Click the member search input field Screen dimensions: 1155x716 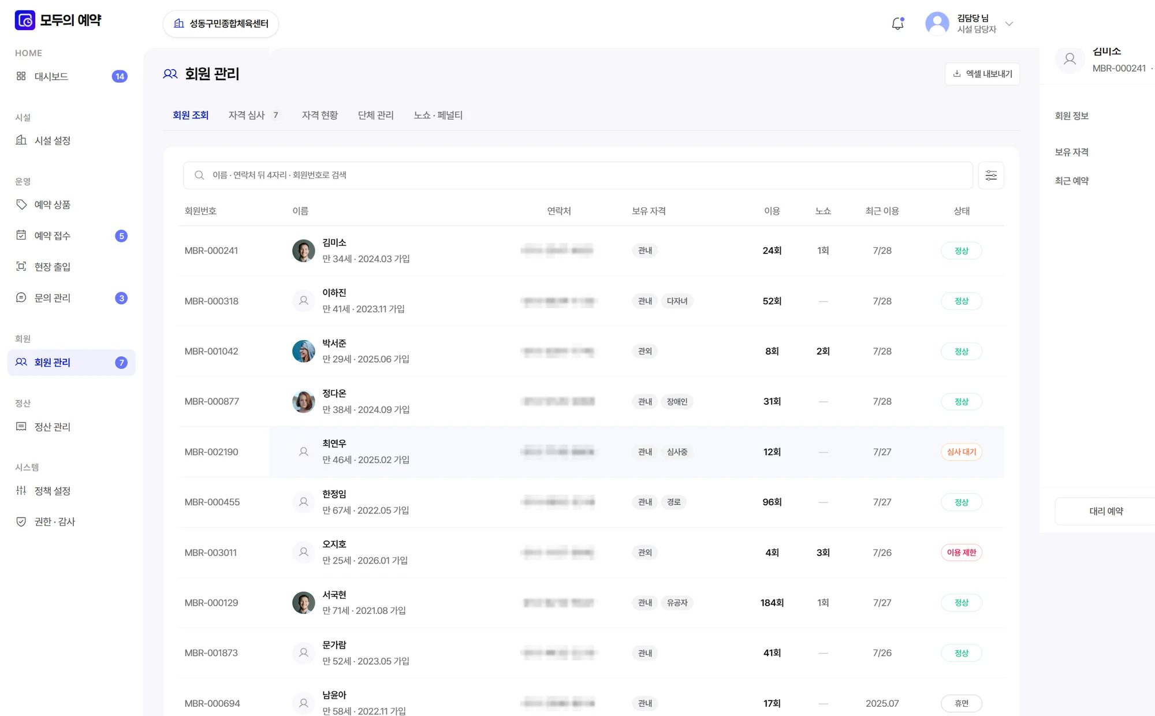[578, 176]
